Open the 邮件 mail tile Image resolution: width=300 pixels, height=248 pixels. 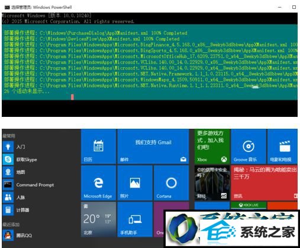(153, 147)
